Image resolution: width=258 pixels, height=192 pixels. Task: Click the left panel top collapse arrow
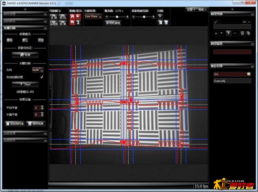tap(25, 9)
